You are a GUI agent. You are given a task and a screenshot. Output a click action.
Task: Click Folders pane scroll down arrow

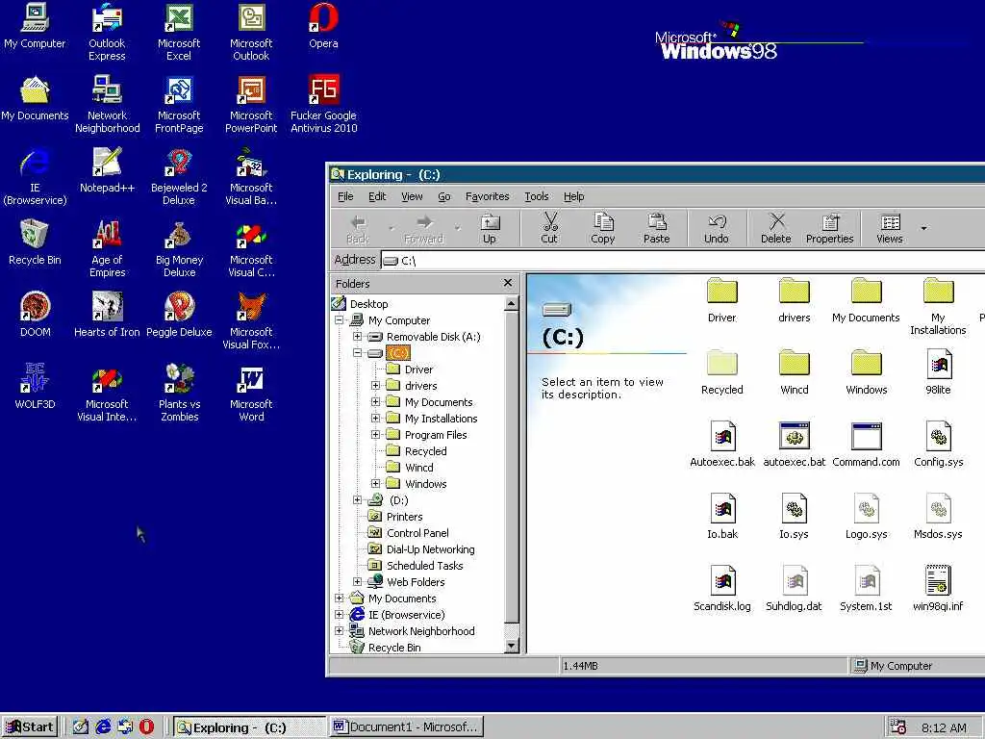click(512, 646)
